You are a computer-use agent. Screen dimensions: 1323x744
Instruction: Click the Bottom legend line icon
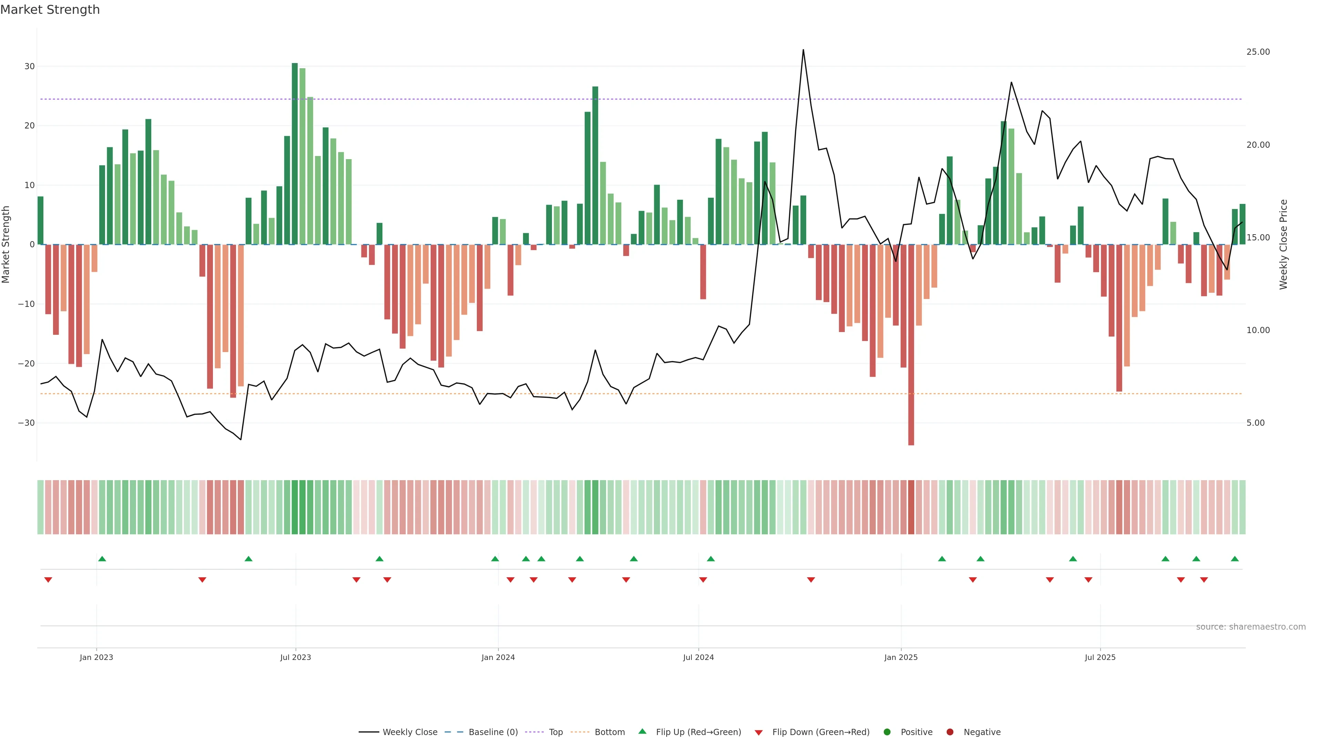[x=580, y=732]
